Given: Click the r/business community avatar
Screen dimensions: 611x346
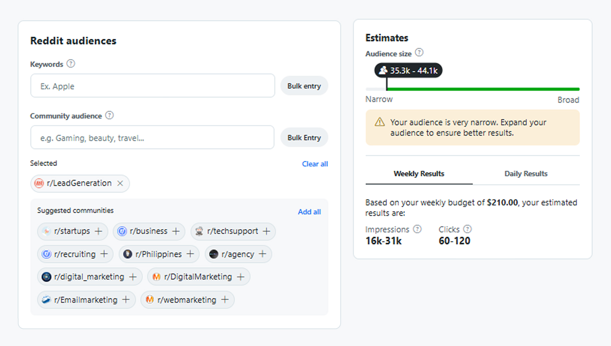Looking at the screenshot, I should (x=122, y=231).
